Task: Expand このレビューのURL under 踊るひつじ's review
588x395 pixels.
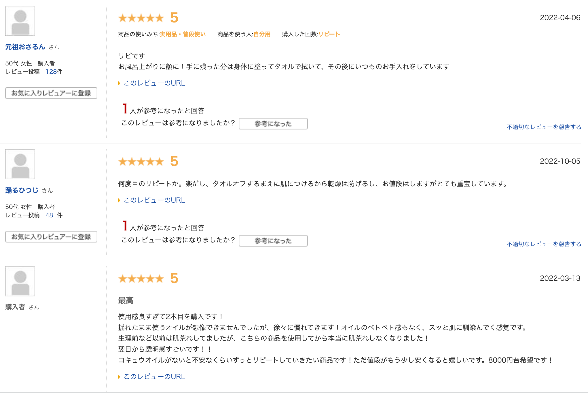Action: (154, 200)
